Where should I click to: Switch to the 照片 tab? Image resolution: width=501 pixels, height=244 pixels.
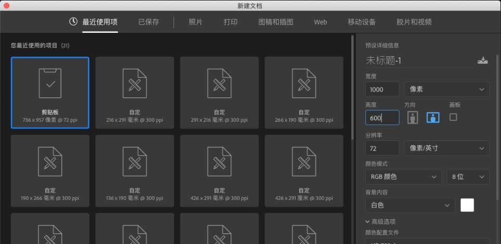(x=195, y=22)
